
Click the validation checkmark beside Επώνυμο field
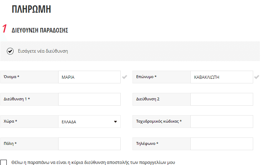click(257, 77)
